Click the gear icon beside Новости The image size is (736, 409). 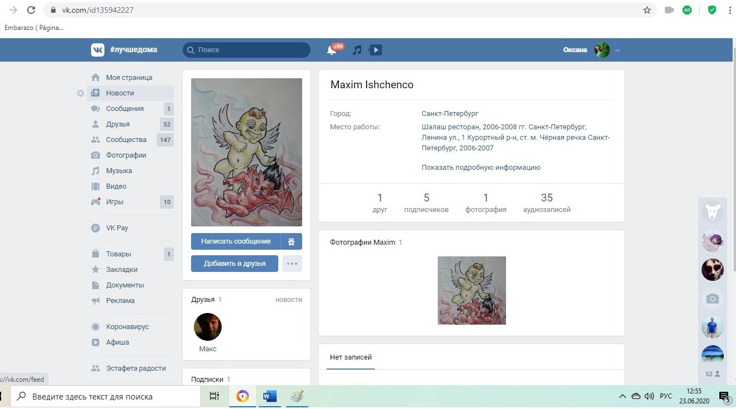(81, 93)
